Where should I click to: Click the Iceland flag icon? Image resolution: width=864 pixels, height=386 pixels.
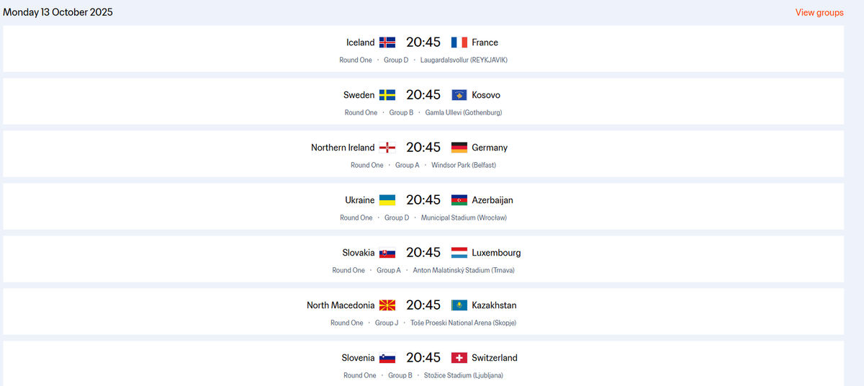point(387,42)
